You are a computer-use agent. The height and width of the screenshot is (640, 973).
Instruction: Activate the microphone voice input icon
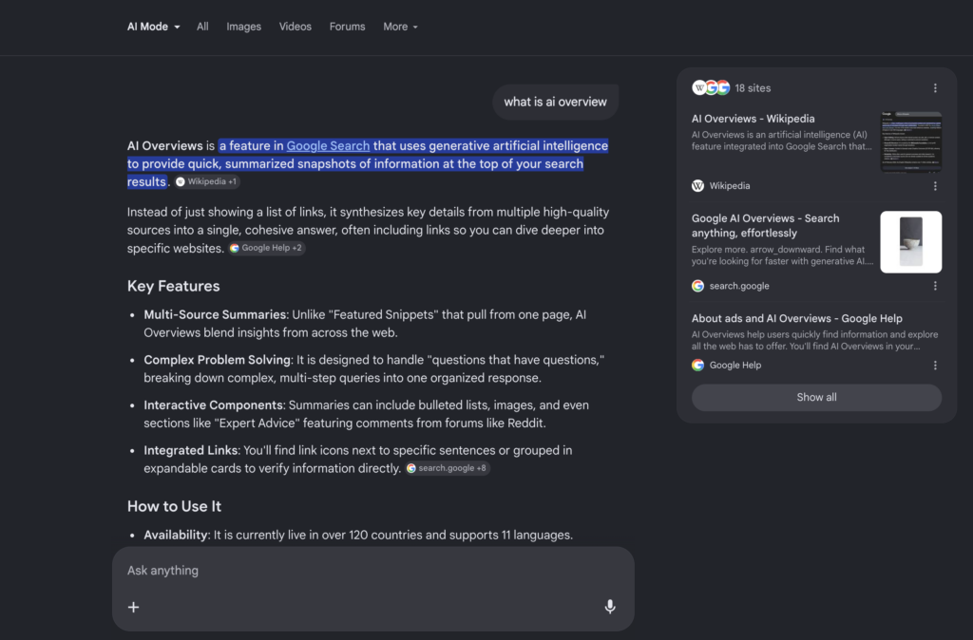click(610, 607)
